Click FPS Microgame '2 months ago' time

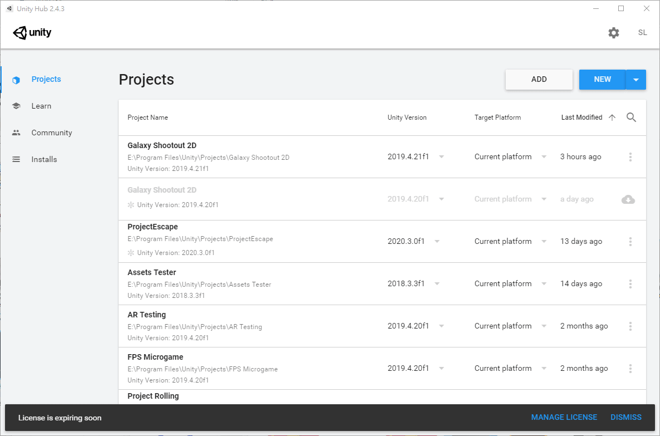[x=584, y=368]
